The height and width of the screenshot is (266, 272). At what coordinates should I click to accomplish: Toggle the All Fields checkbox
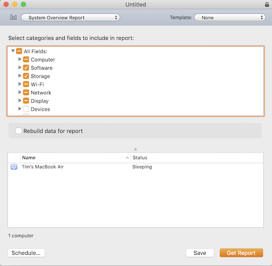pyautogui.click(x=19, y=51)
